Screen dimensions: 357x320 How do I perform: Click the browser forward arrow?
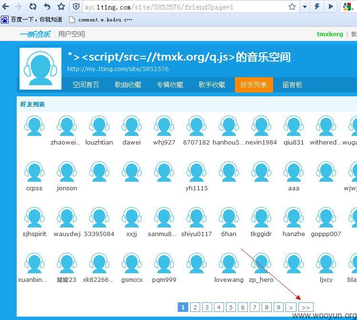point(18,7)
